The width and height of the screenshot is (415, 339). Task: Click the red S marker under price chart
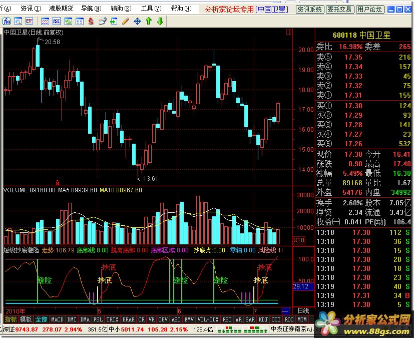click(58, 182)
